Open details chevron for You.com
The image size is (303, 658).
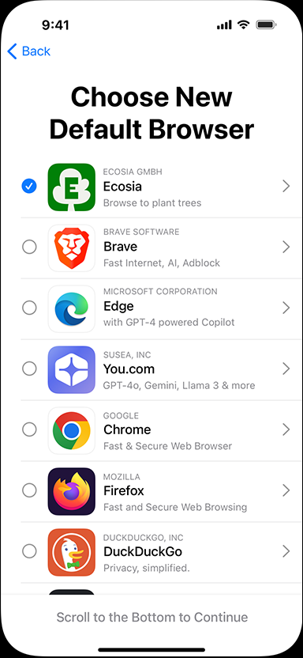286,369
